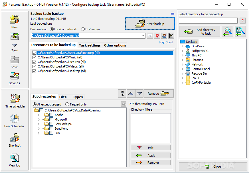The height and width of the screenshot is (173, 249).
Task: Expand the SongKong subfolder
Action: coord(39,128)
